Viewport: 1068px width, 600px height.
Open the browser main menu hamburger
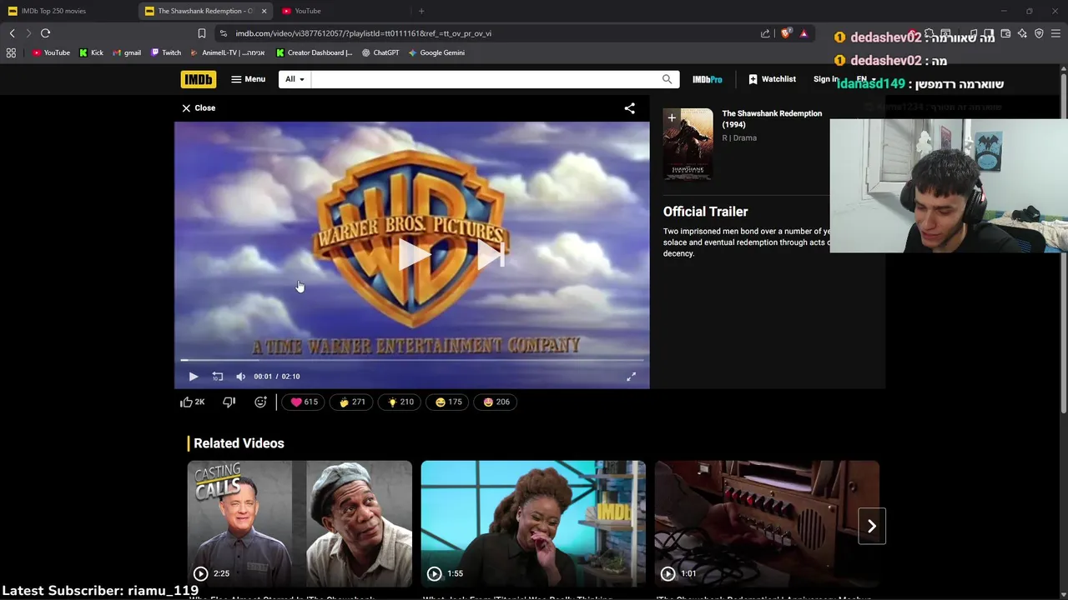point(1055,33)
